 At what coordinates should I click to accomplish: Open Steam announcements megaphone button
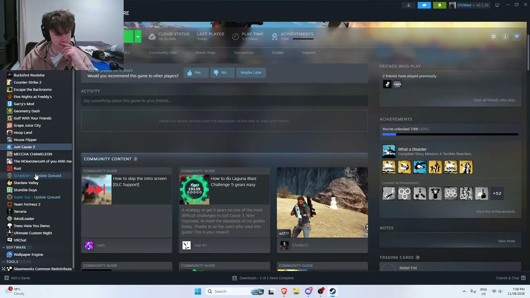424,5
